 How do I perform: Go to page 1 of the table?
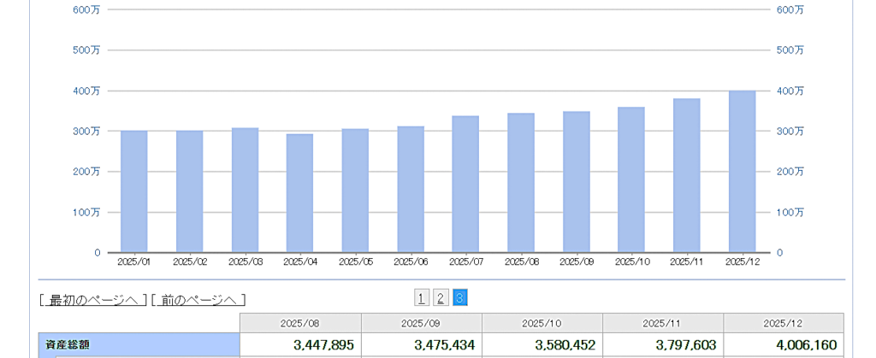422,297
